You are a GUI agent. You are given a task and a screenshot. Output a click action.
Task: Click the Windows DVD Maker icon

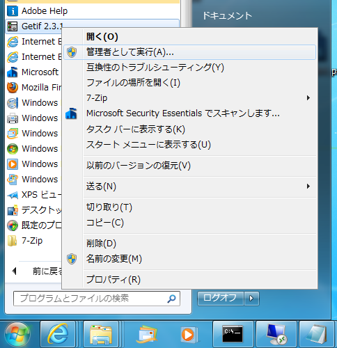click(x=13, y=103)
